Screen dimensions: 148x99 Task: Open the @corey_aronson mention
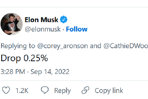[x=63, y=46]
